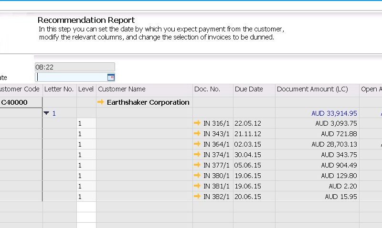Collapse letter number 1 group
This screenshot has width=382, height=228.
46,113
